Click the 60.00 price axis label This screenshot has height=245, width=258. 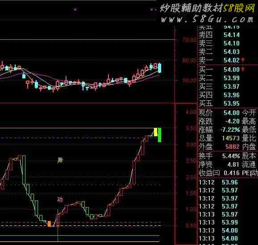(x=189, y=61)
